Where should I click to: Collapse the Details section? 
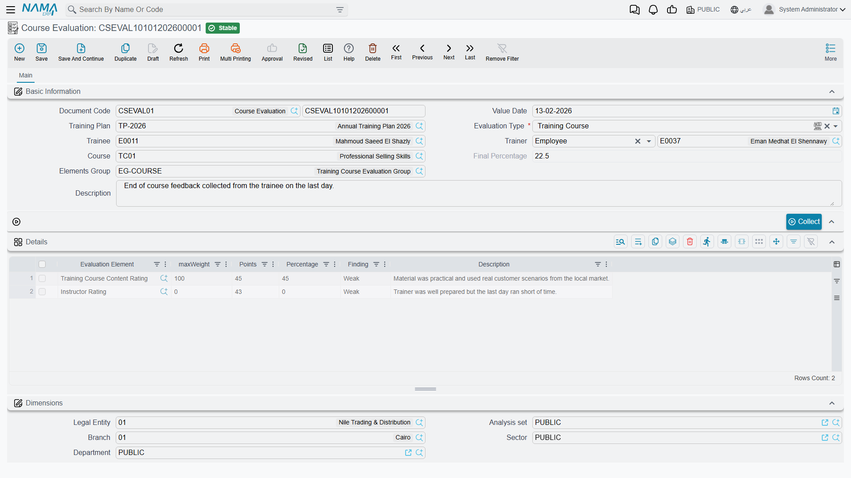click(x=832, y=242)
